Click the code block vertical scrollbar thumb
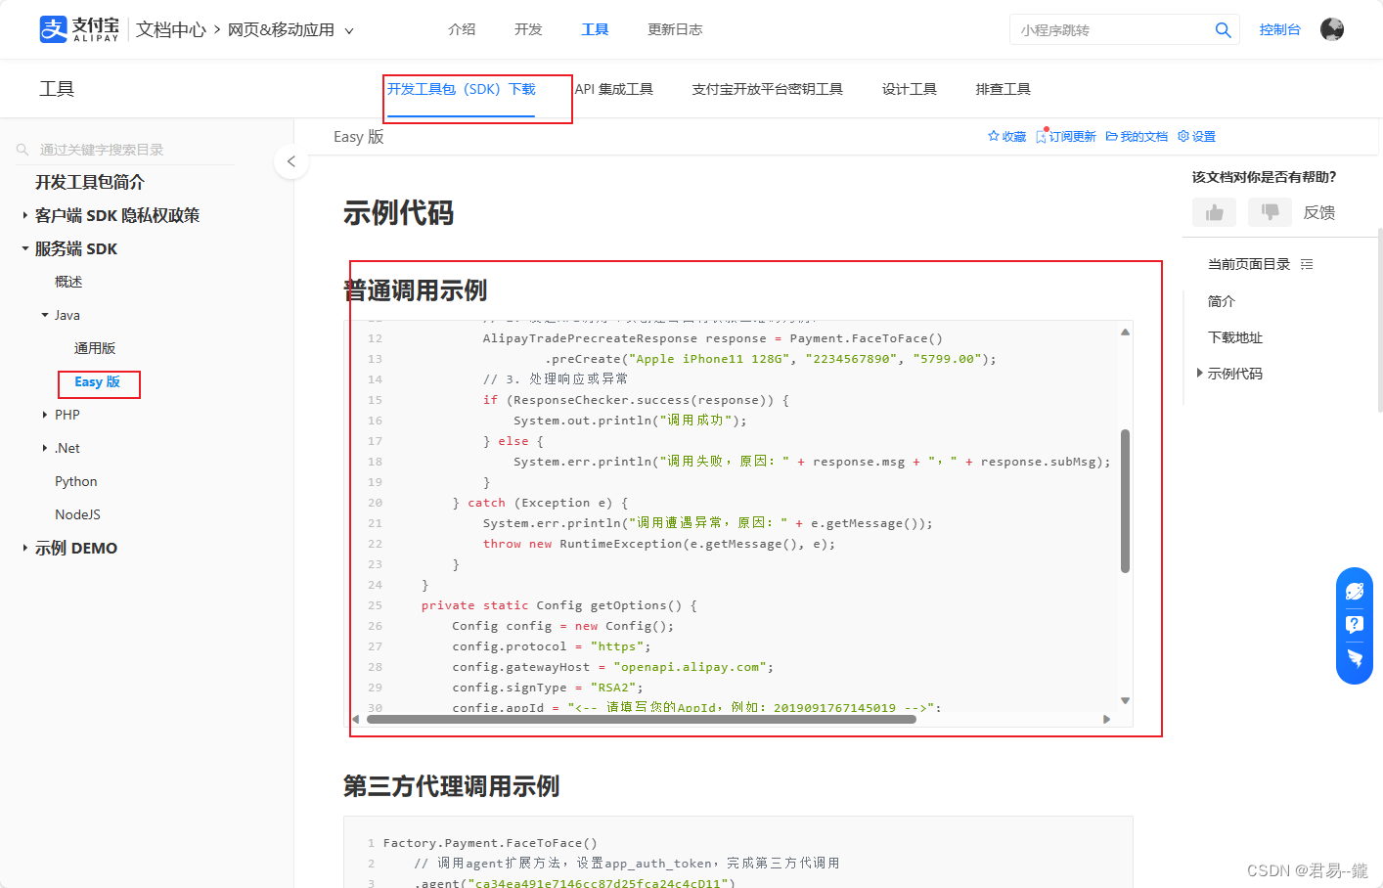This screenshot has width=1383, height=888. (x=1125, y=501)
